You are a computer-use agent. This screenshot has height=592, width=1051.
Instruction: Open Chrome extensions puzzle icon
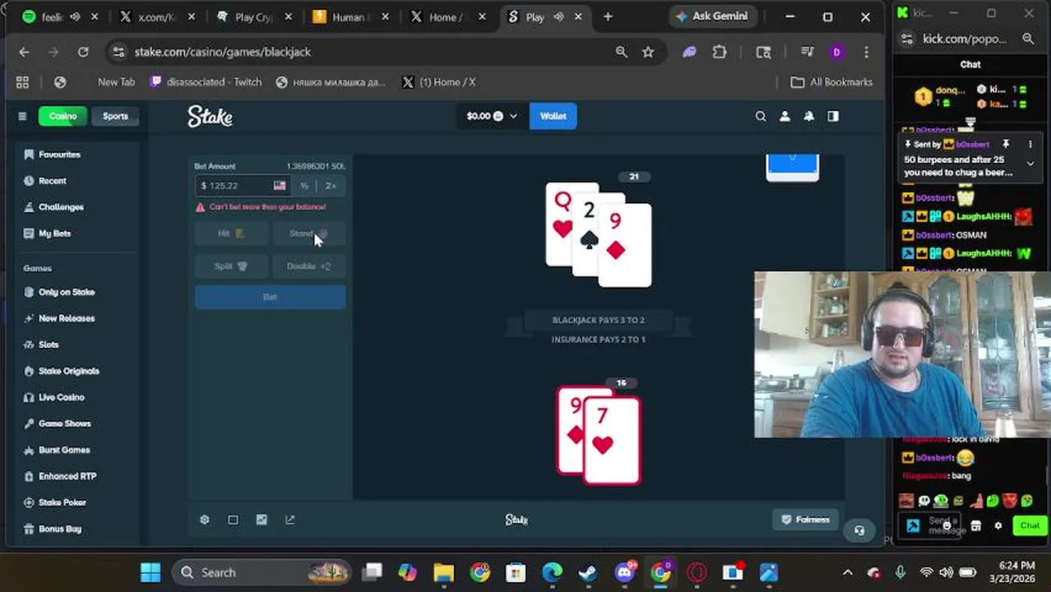coord(720,52)
